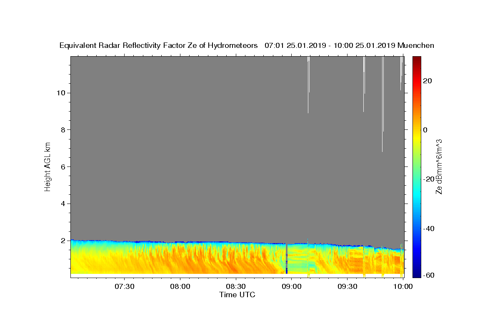This screenshot has width=500, height=333.
Task: Click the date range '07:01 25.01.2019 - 10:00 25.01.2019'
Action: point(330,45)
